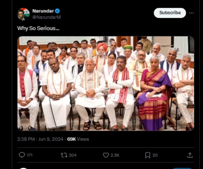View the 69K Views analytics

78,139
